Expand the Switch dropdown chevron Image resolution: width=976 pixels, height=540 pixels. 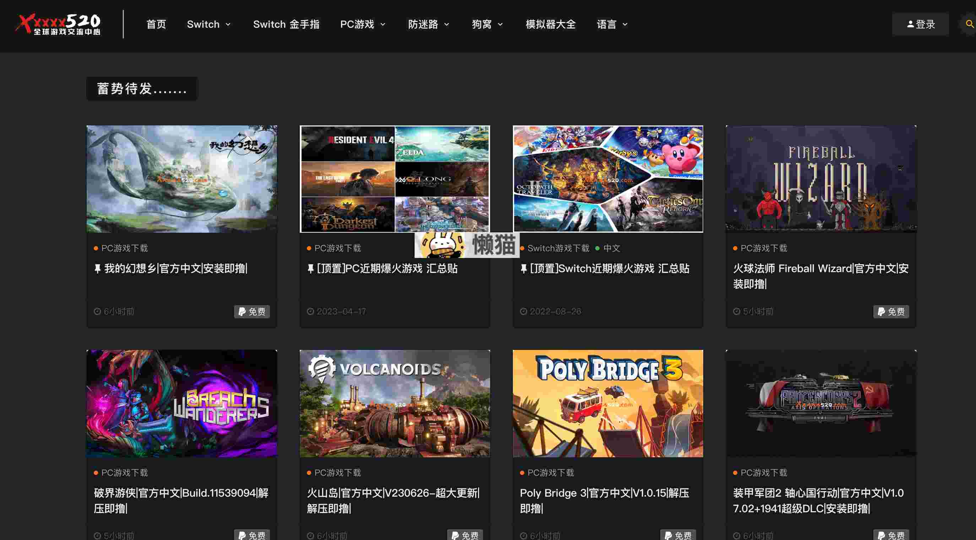(x=228, y=25)
